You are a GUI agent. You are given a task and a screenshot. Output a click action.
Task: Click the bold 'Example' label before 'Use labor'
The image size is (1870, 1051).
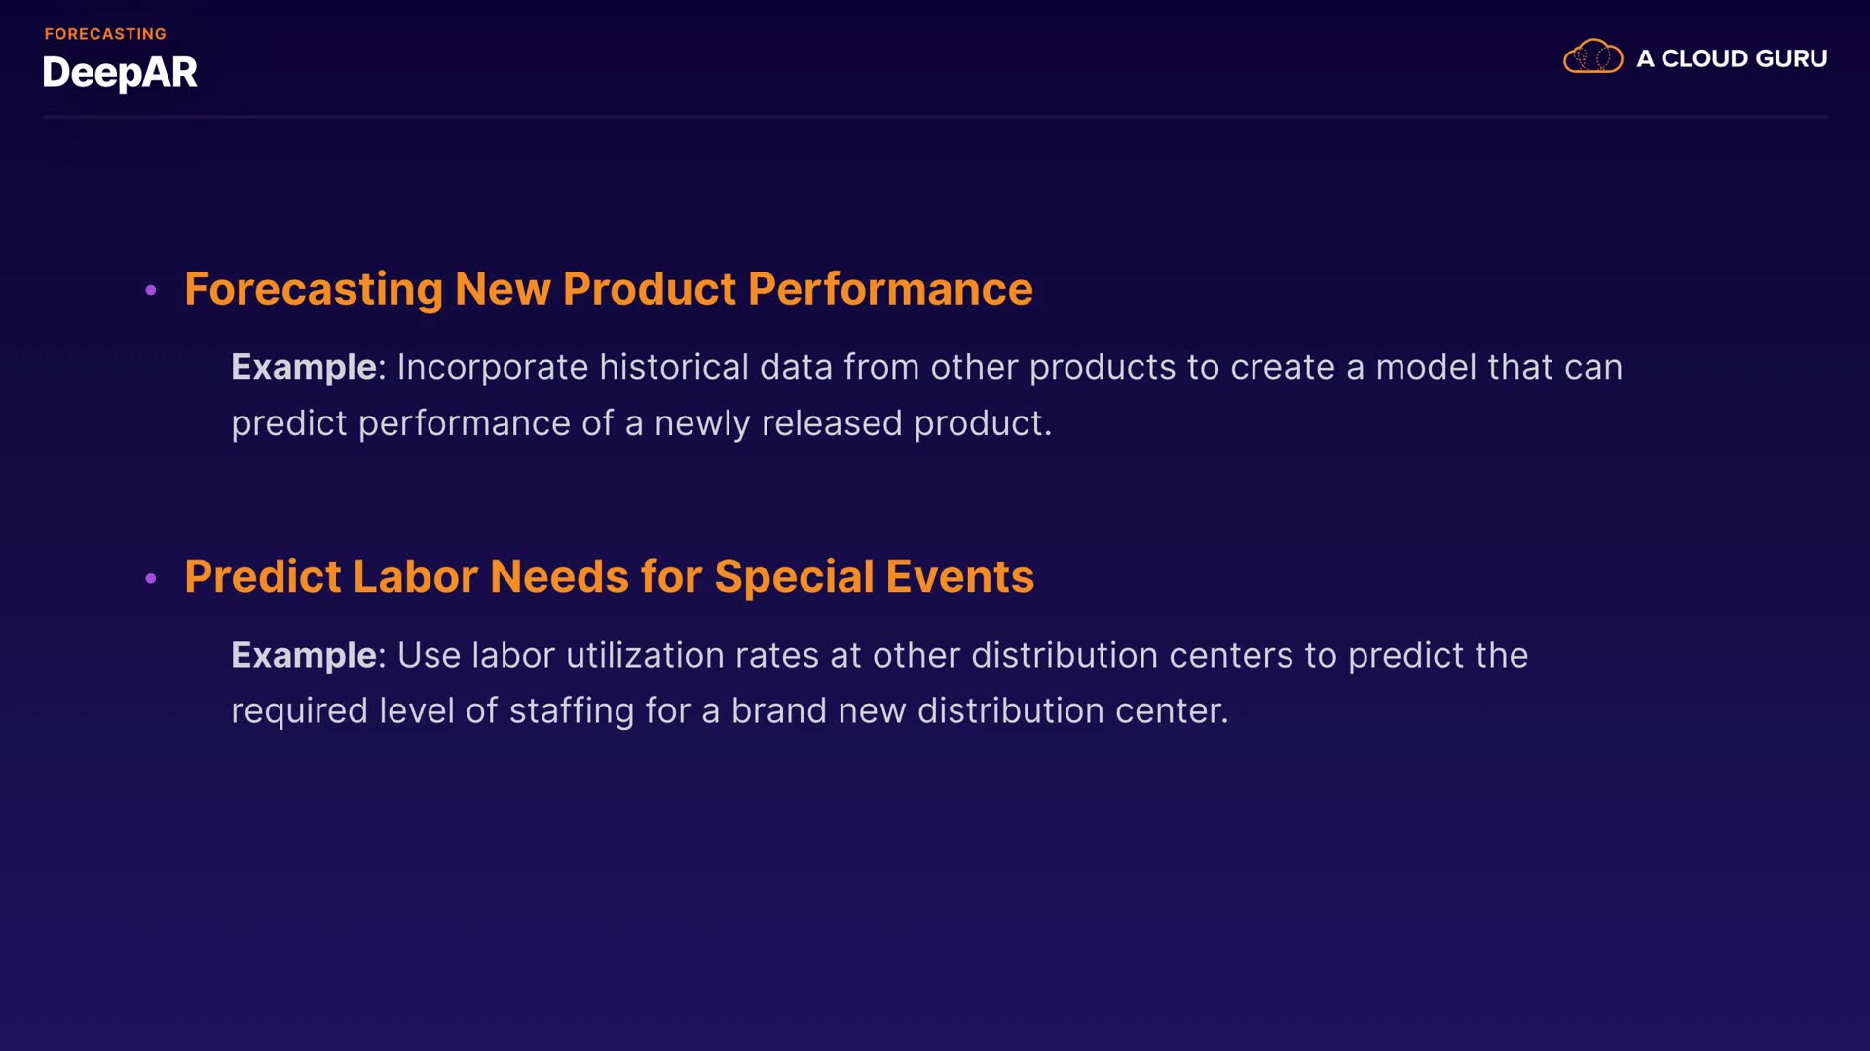[304, 655]
